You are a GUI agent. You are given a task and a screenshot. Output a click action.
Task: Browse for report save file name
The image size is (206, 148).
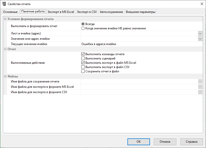pyautogui.click(x=200, y=81)
